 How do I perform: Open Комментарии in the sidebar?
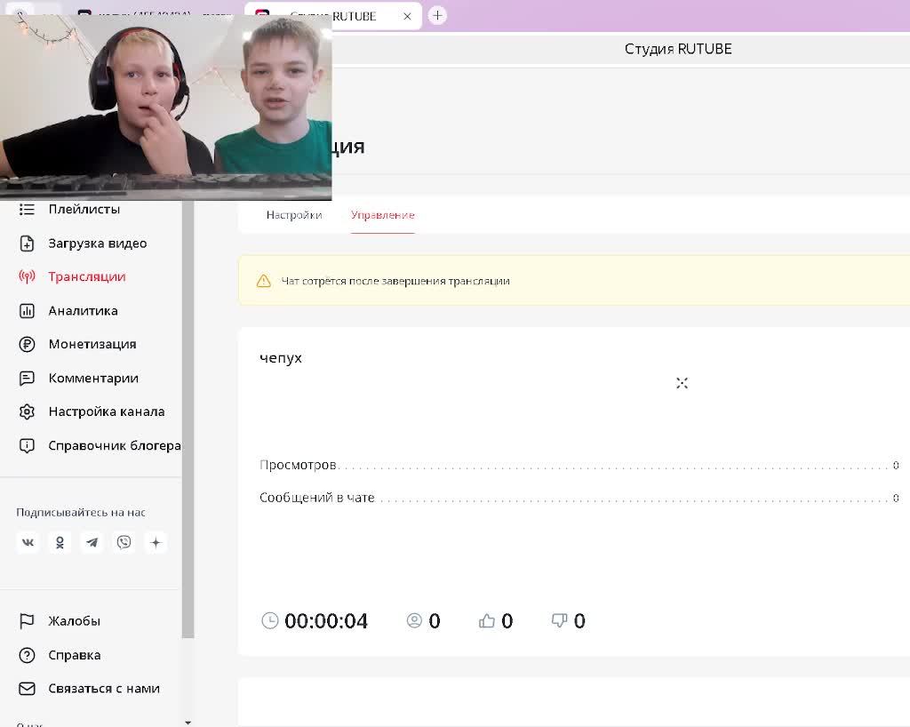pyautogui.click(x=93, y=379)
